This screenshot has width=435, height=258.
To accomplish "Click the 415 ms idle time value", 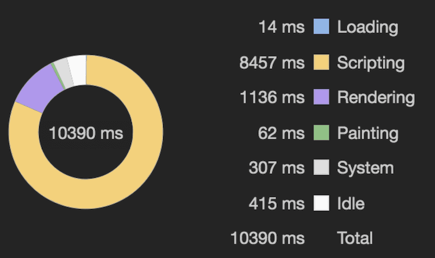I will 277,203.
